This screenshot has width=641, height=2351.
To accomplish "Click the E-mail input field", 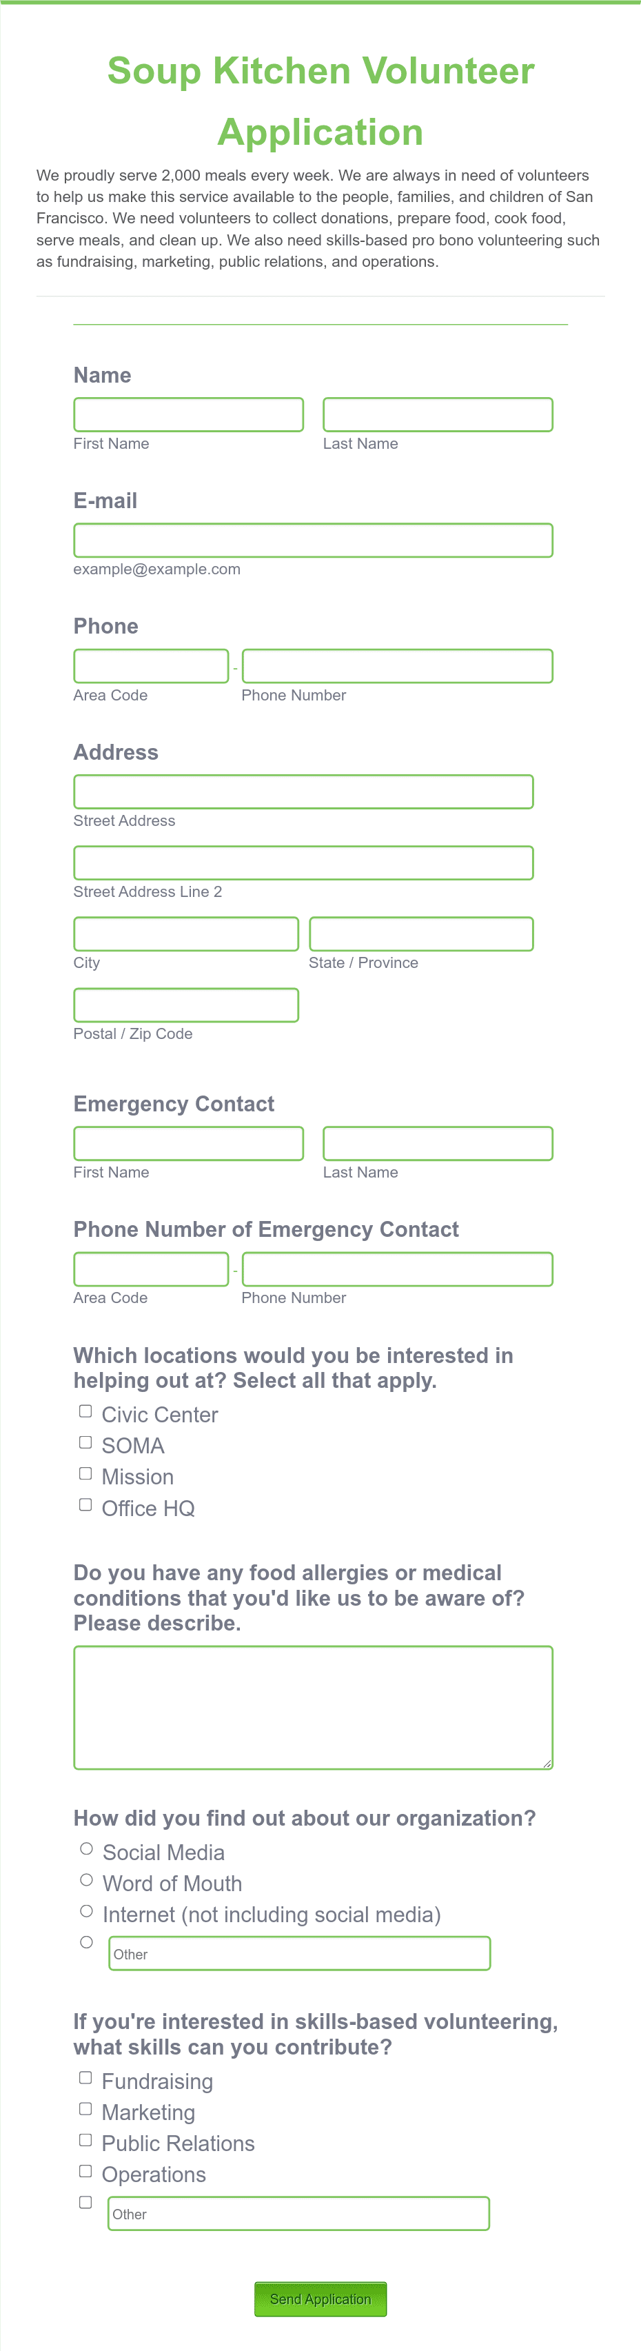I will (313, 539).
